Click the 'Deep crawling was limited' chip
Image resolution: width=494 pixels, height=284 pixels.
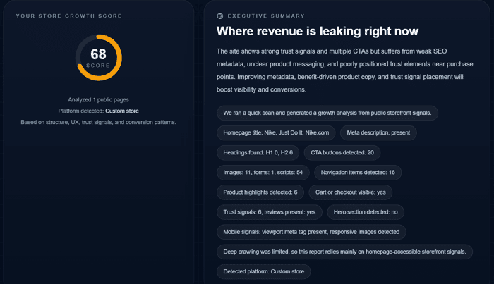pos(344,252)
